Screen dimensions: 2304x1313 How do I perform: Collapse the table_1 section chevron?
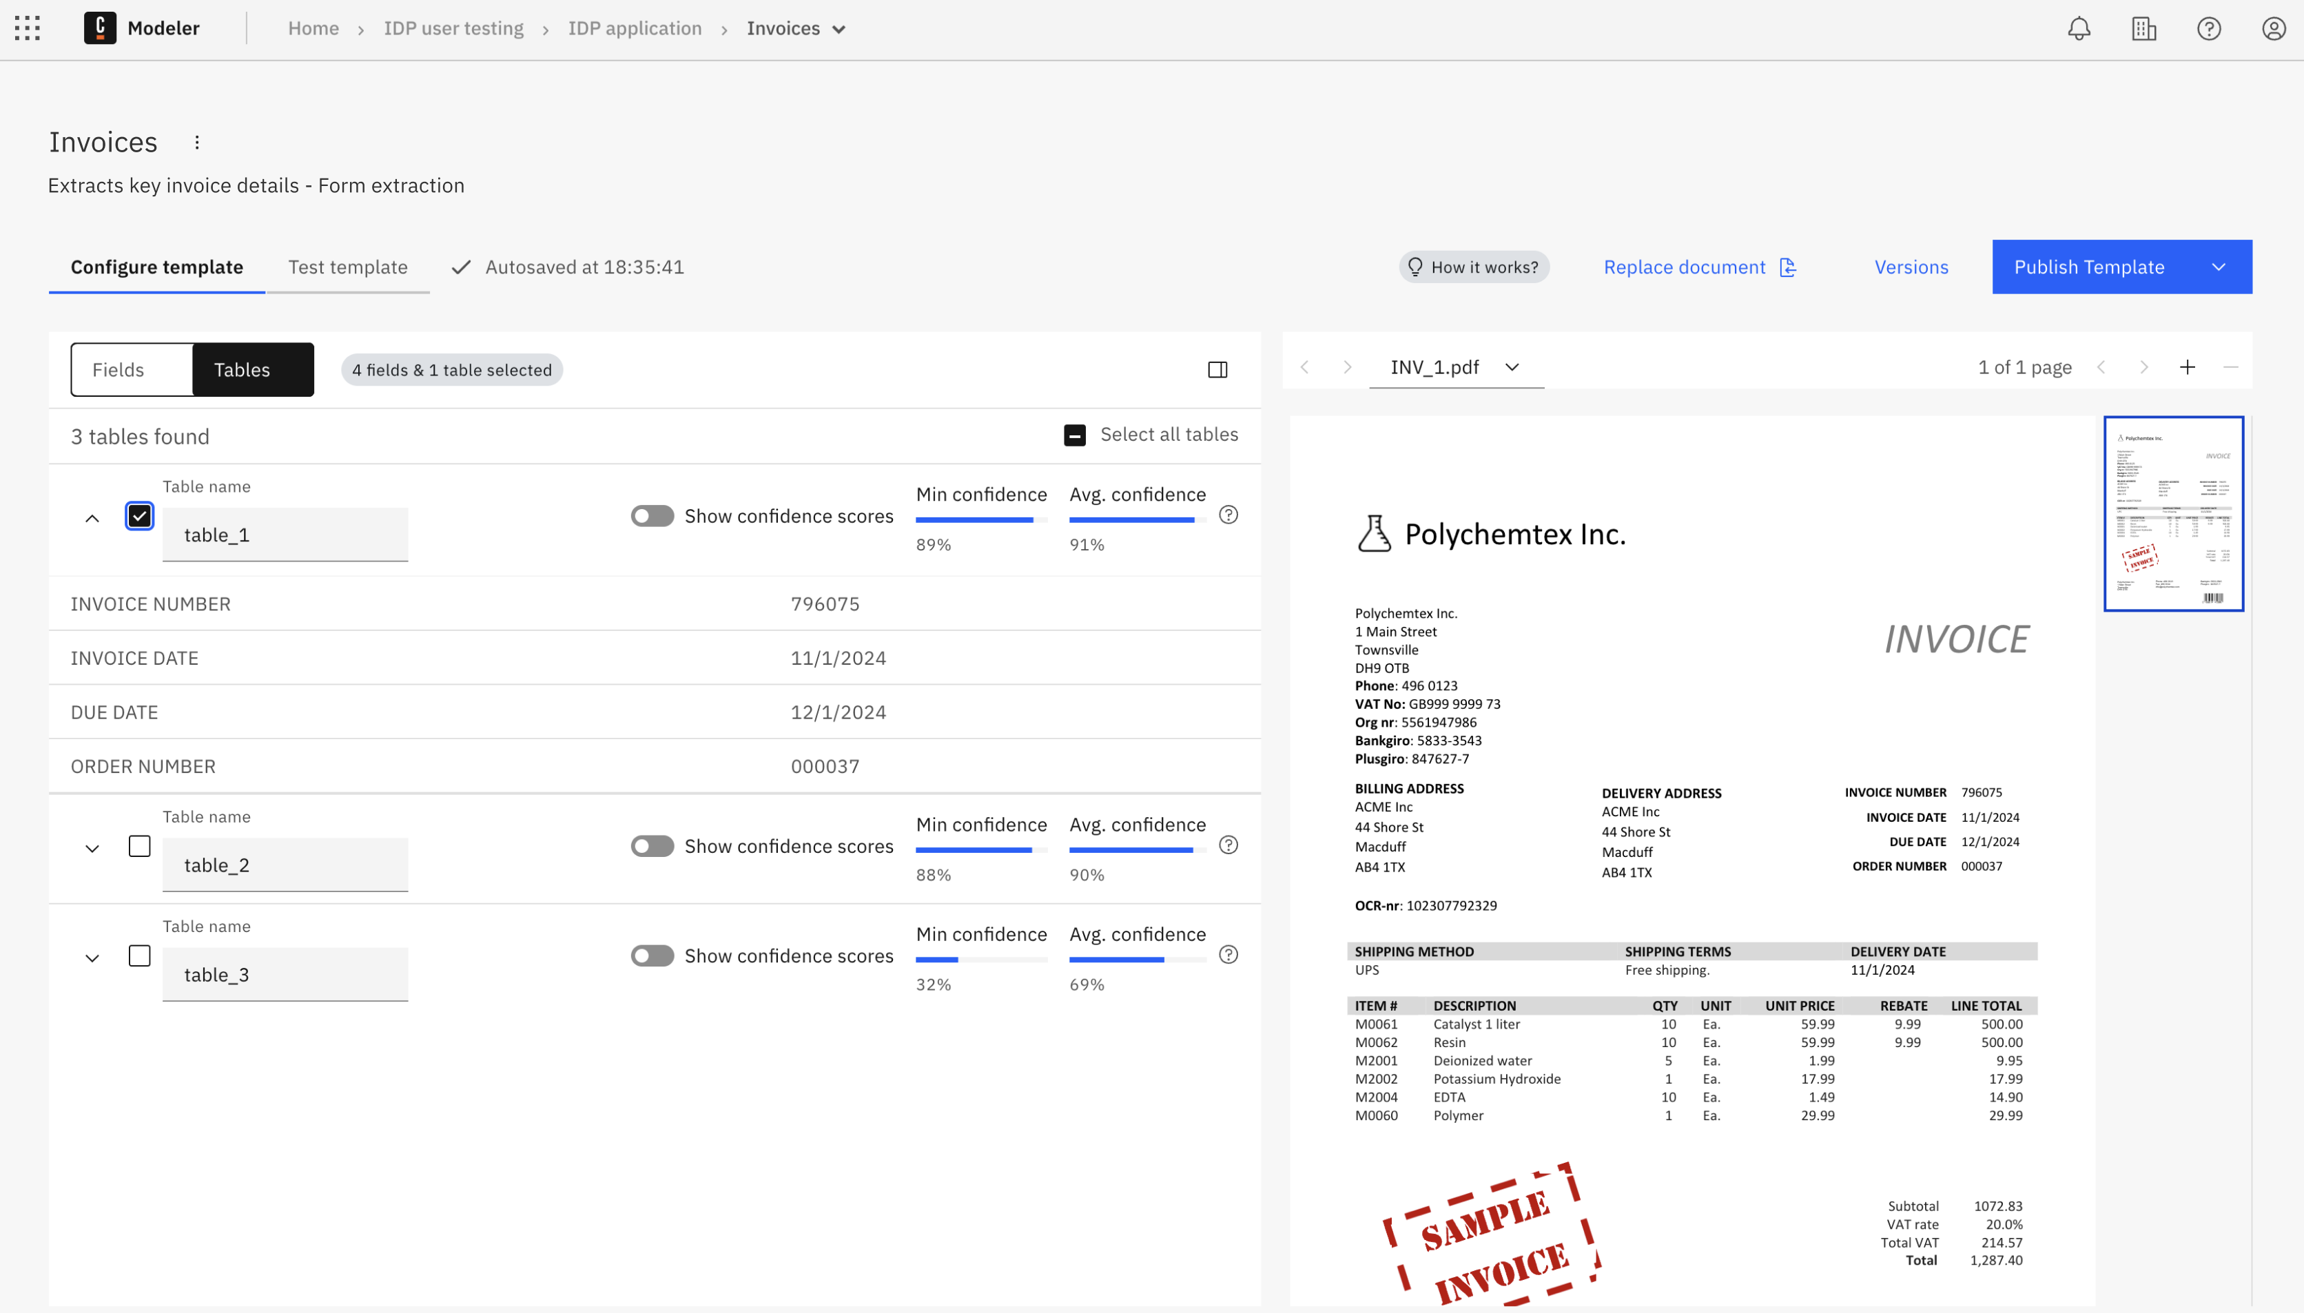92,519
